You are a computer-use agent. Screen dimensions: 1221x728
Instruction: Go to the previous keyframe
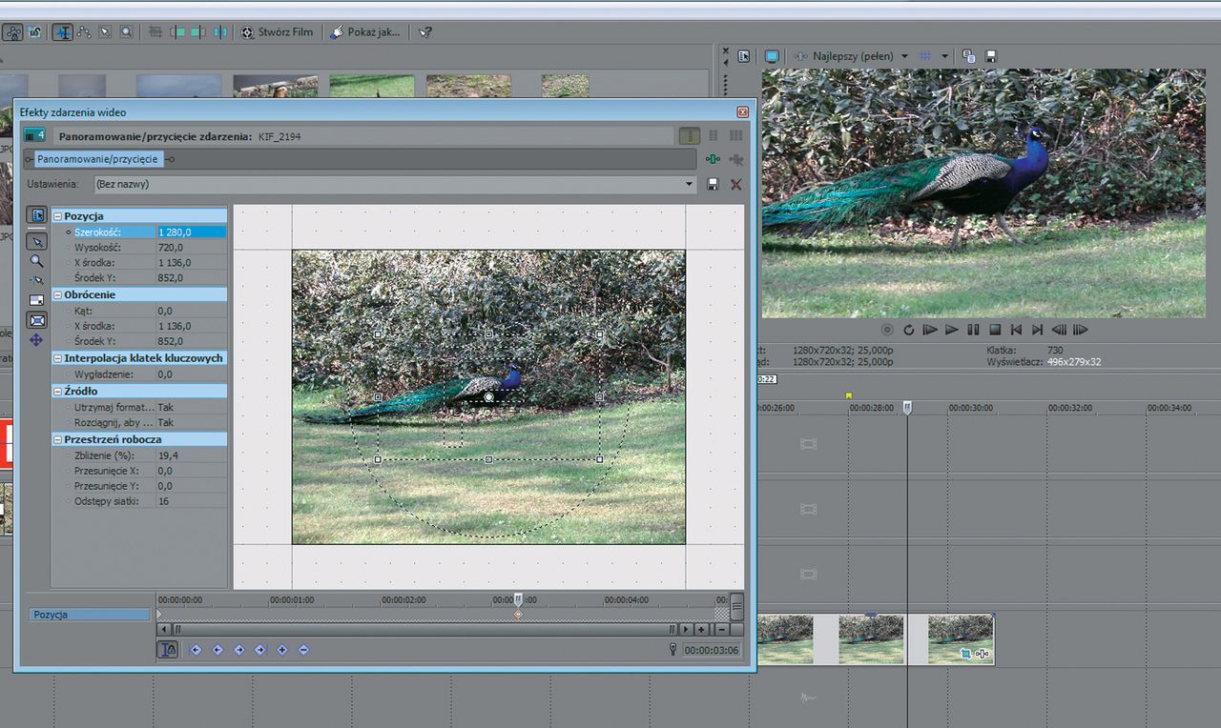point(217,650)
